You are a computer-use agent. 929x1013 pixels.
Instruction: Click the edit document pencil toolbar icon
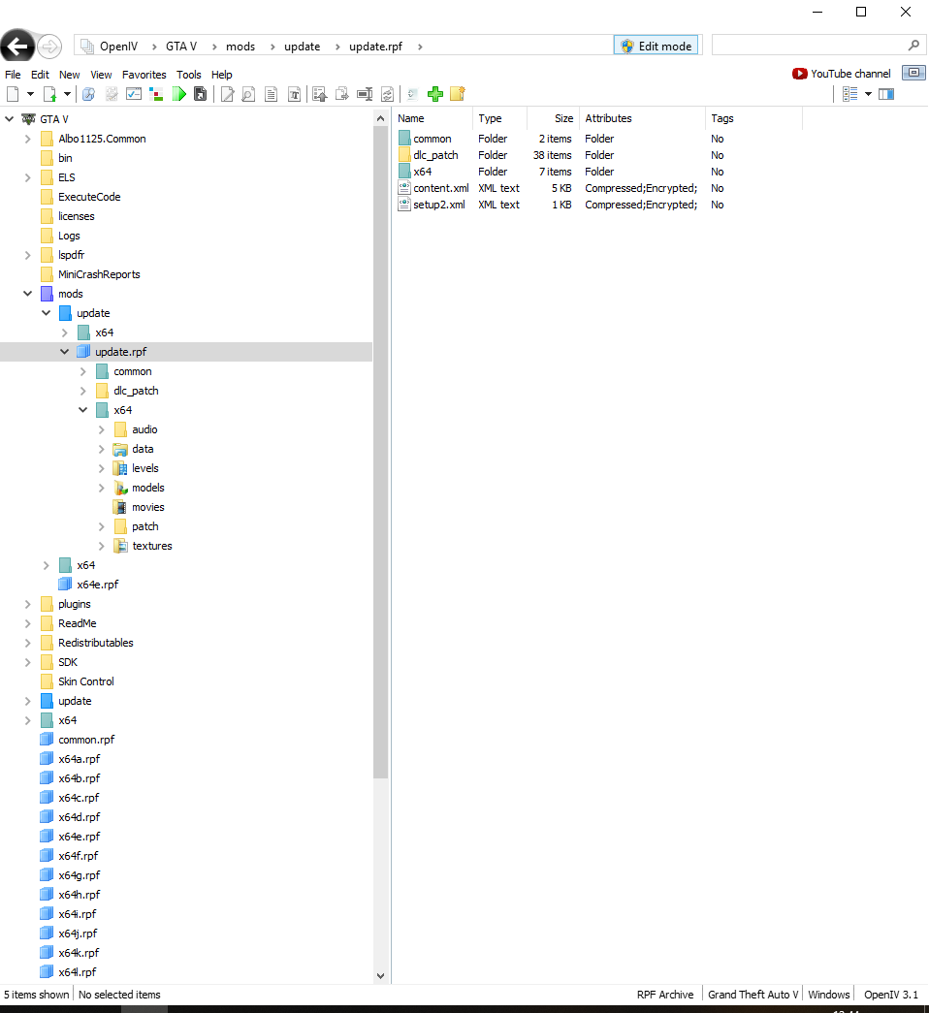(x=227, y=94)
